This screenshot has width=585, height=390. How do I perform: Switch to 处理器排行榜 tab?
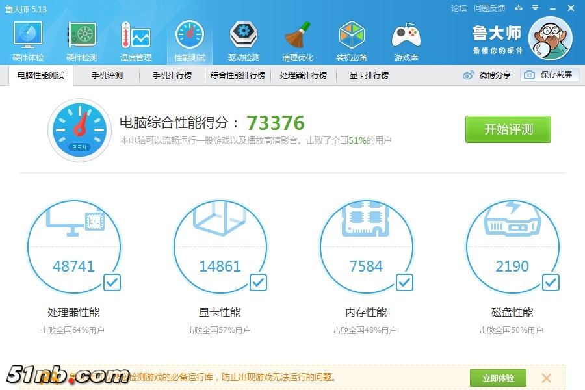pyautogui.click(x=303, y=75)
